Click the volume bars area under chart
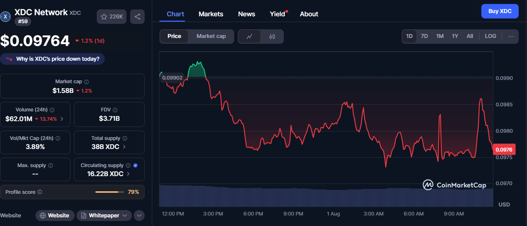The width and height of the screenshot is (527, 226). pos(326,196)
